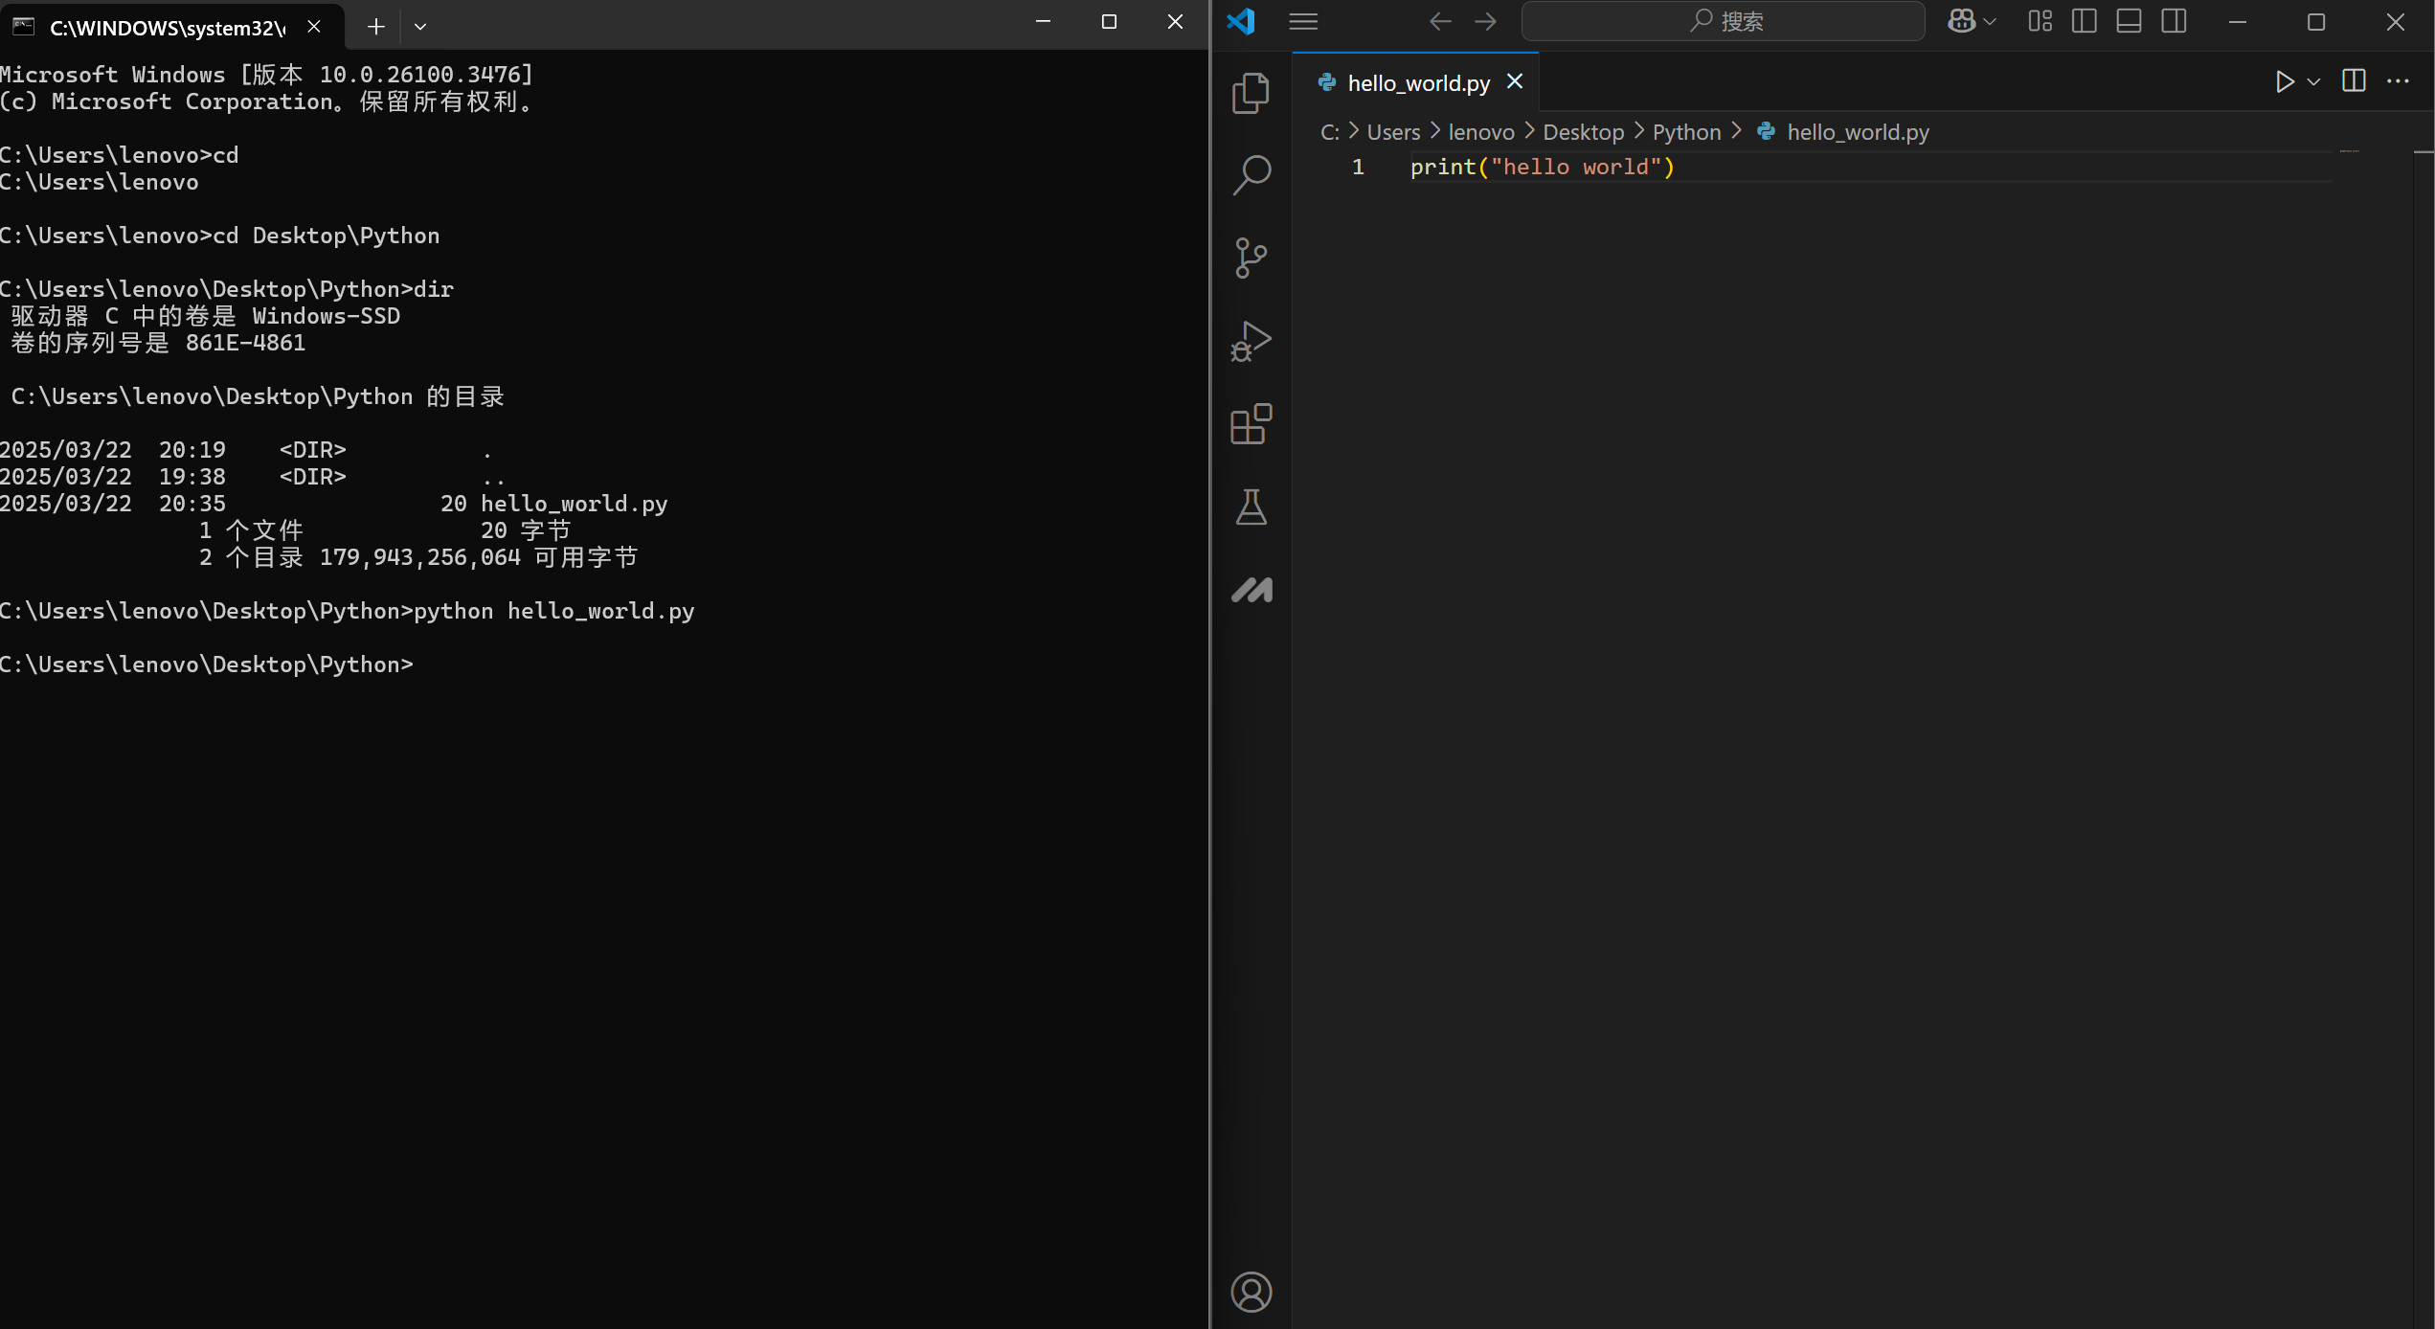2435x1329 pixels.
Task: Open the Source Control view
Action: (1251, 258)
